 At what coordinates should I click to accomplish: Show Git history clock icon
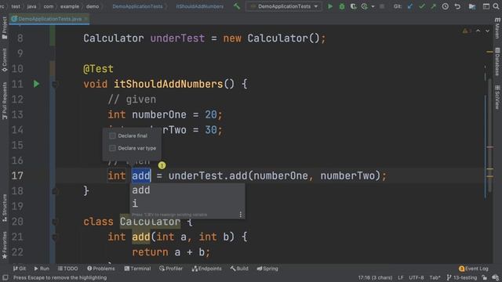point(446,6)
